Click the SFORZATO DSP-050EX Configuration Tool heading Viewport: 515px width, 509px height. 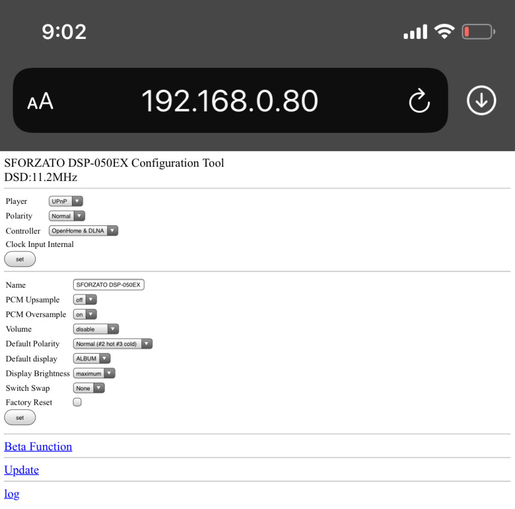114,162
